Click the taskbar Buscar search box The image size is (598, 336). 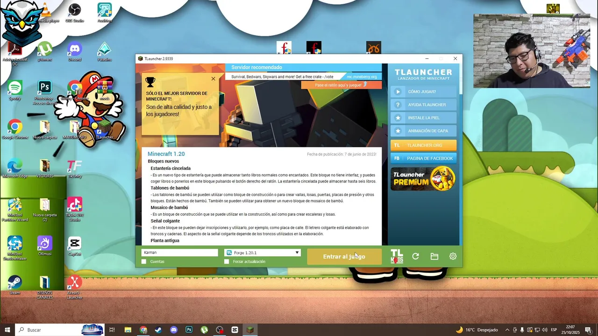tap(60, 329)
